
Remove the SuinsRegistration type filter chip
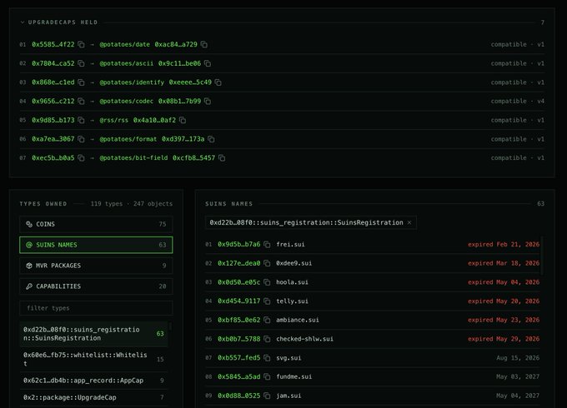409,223
